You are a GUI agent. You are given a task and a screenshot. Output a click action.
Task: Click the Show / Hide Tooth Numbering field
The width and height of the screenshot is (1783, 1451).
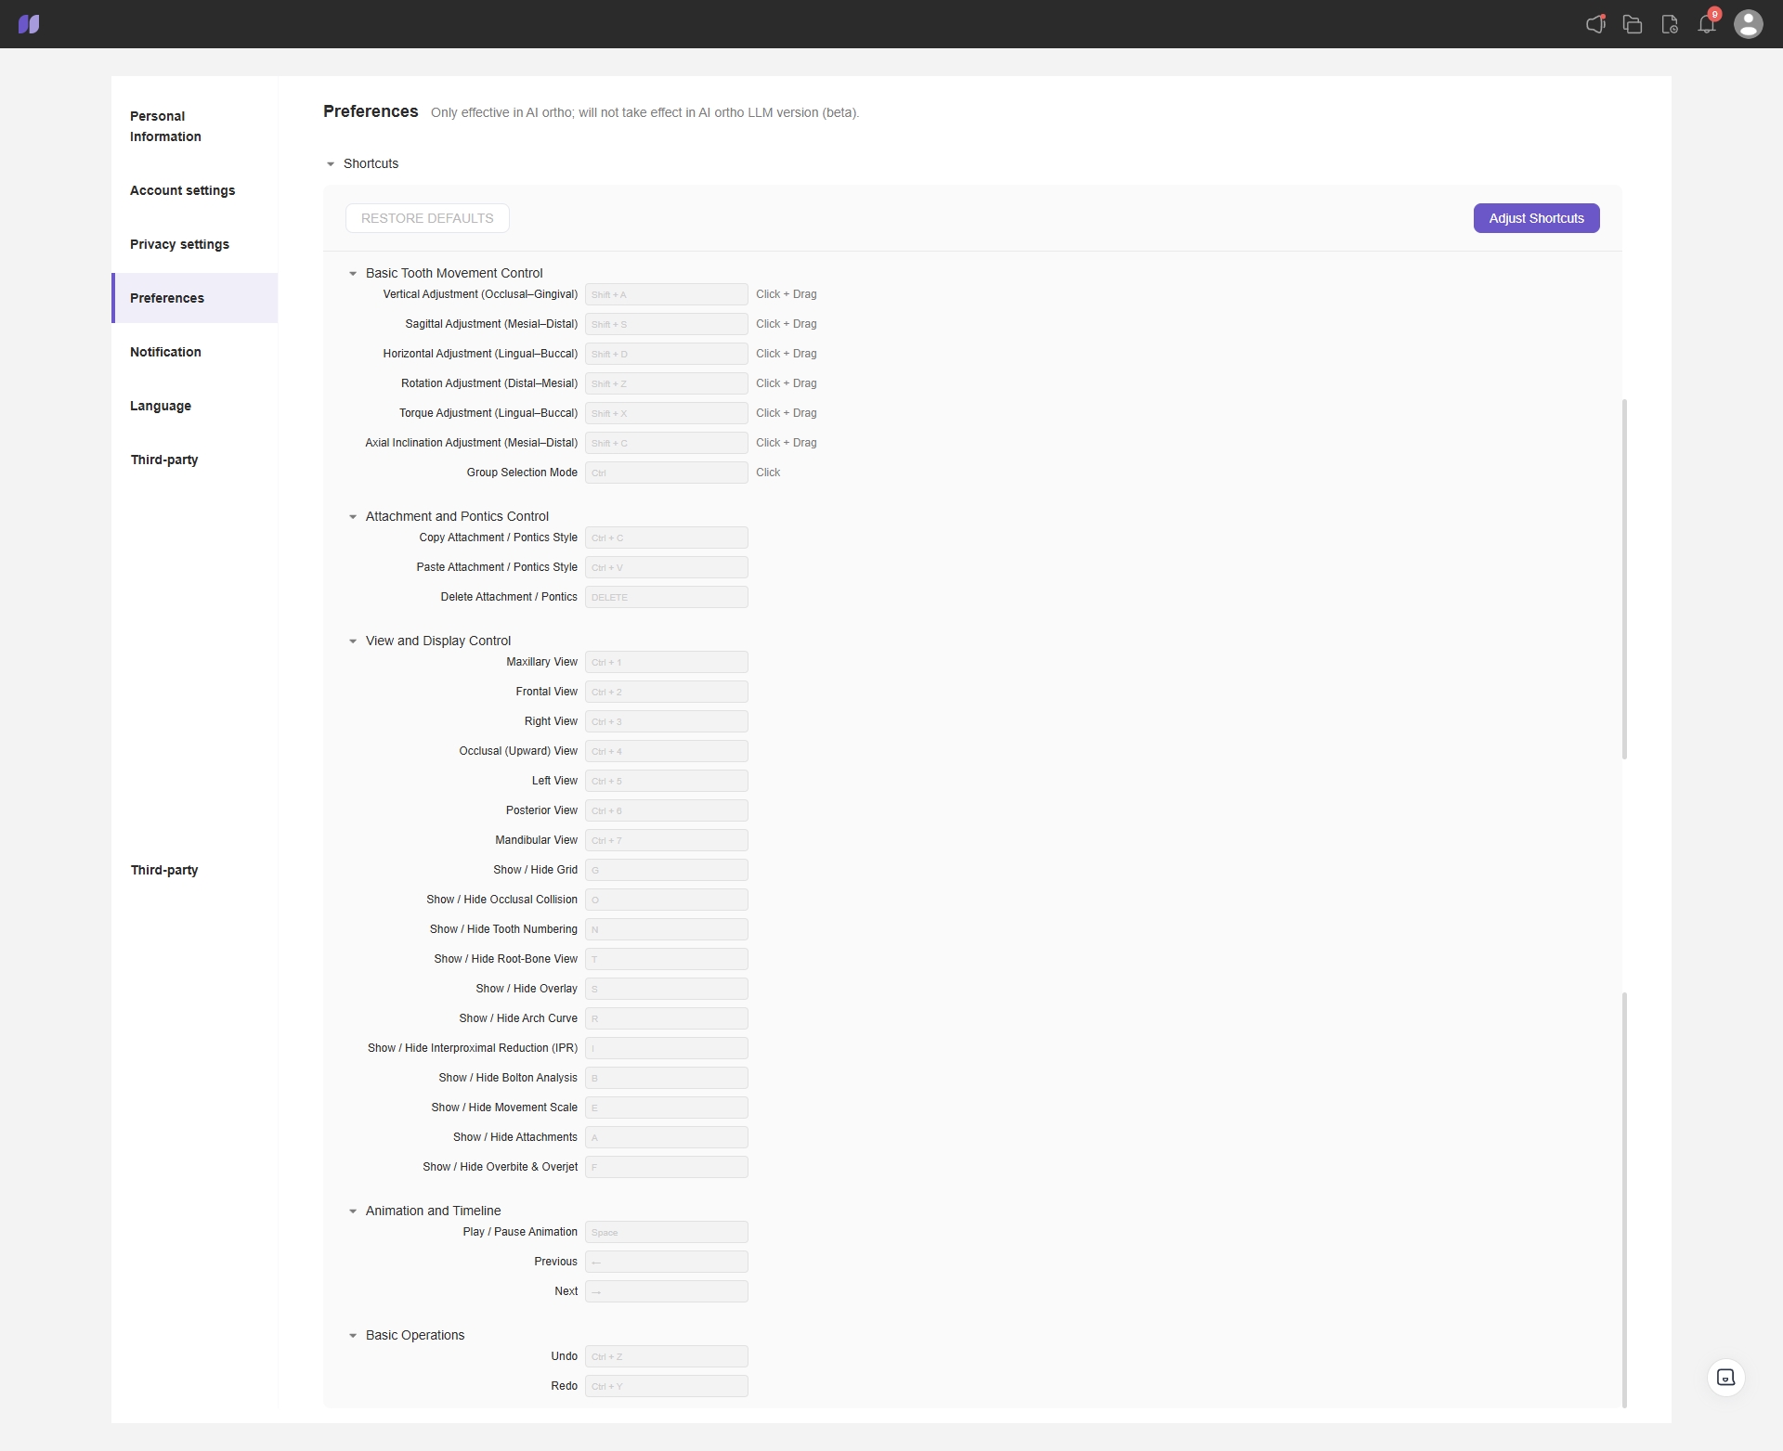(x=667, y=929)
